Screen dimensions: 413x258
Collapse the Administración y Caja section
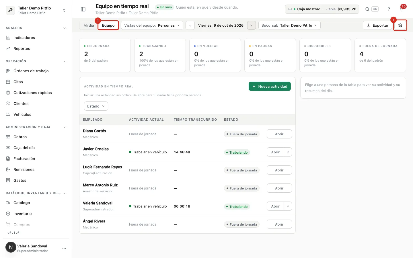pos(65,127)
